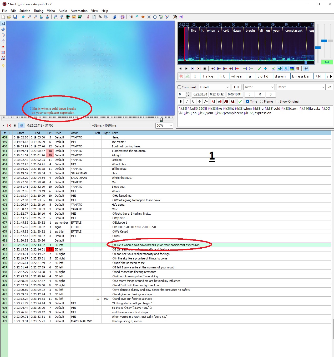Toggle video auto-scroll AUTO button
This screenshot has height=357, width=334.
[x=22, y=126]
